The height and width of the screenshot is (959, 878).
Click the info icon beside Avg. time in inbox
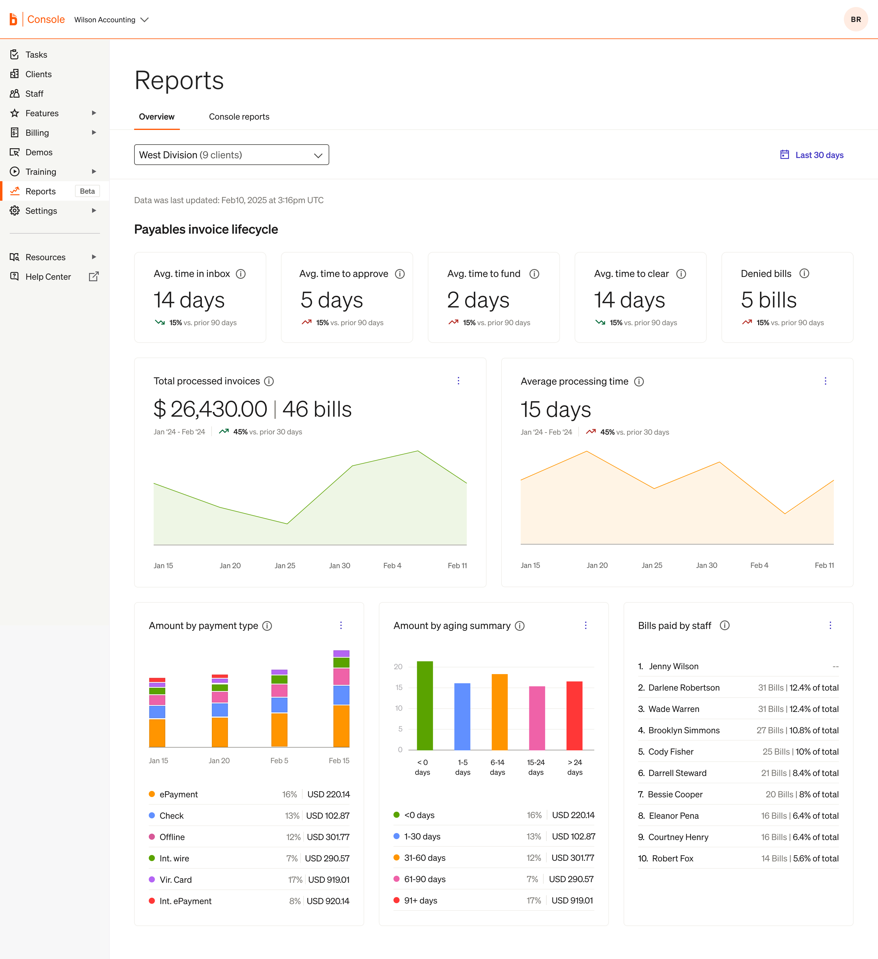(x=241, y=274)
